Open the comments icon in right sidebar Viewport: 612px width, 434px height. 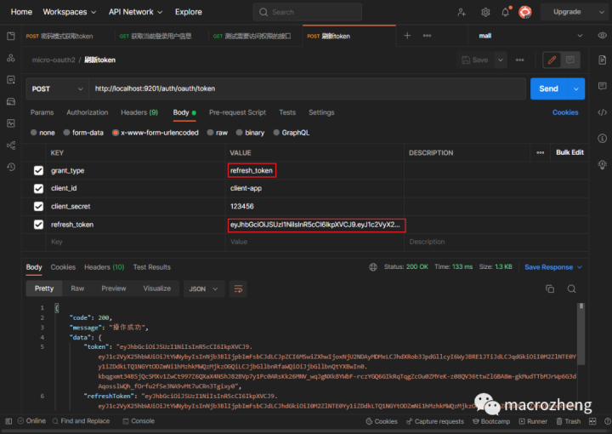[603, 86]
